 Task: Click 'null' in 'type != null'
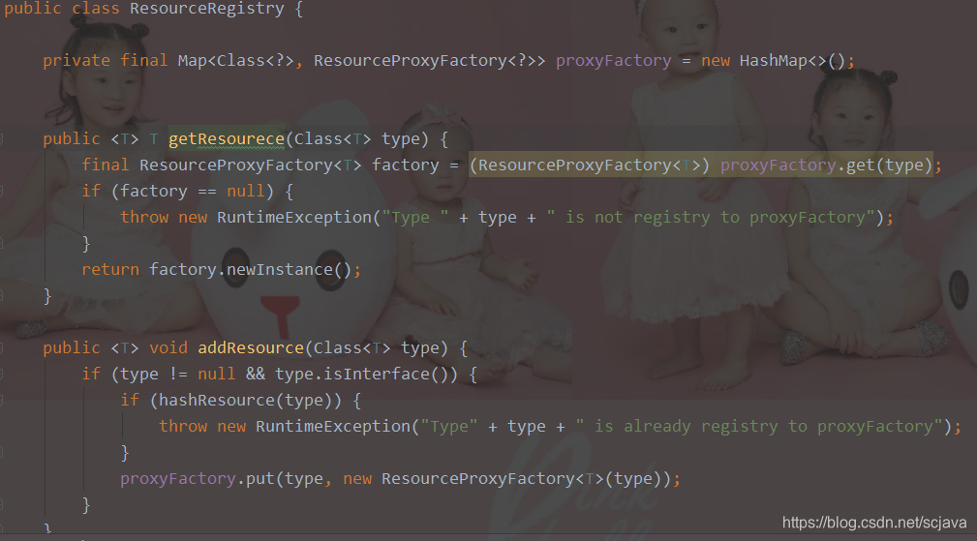[x=216, y=375]
